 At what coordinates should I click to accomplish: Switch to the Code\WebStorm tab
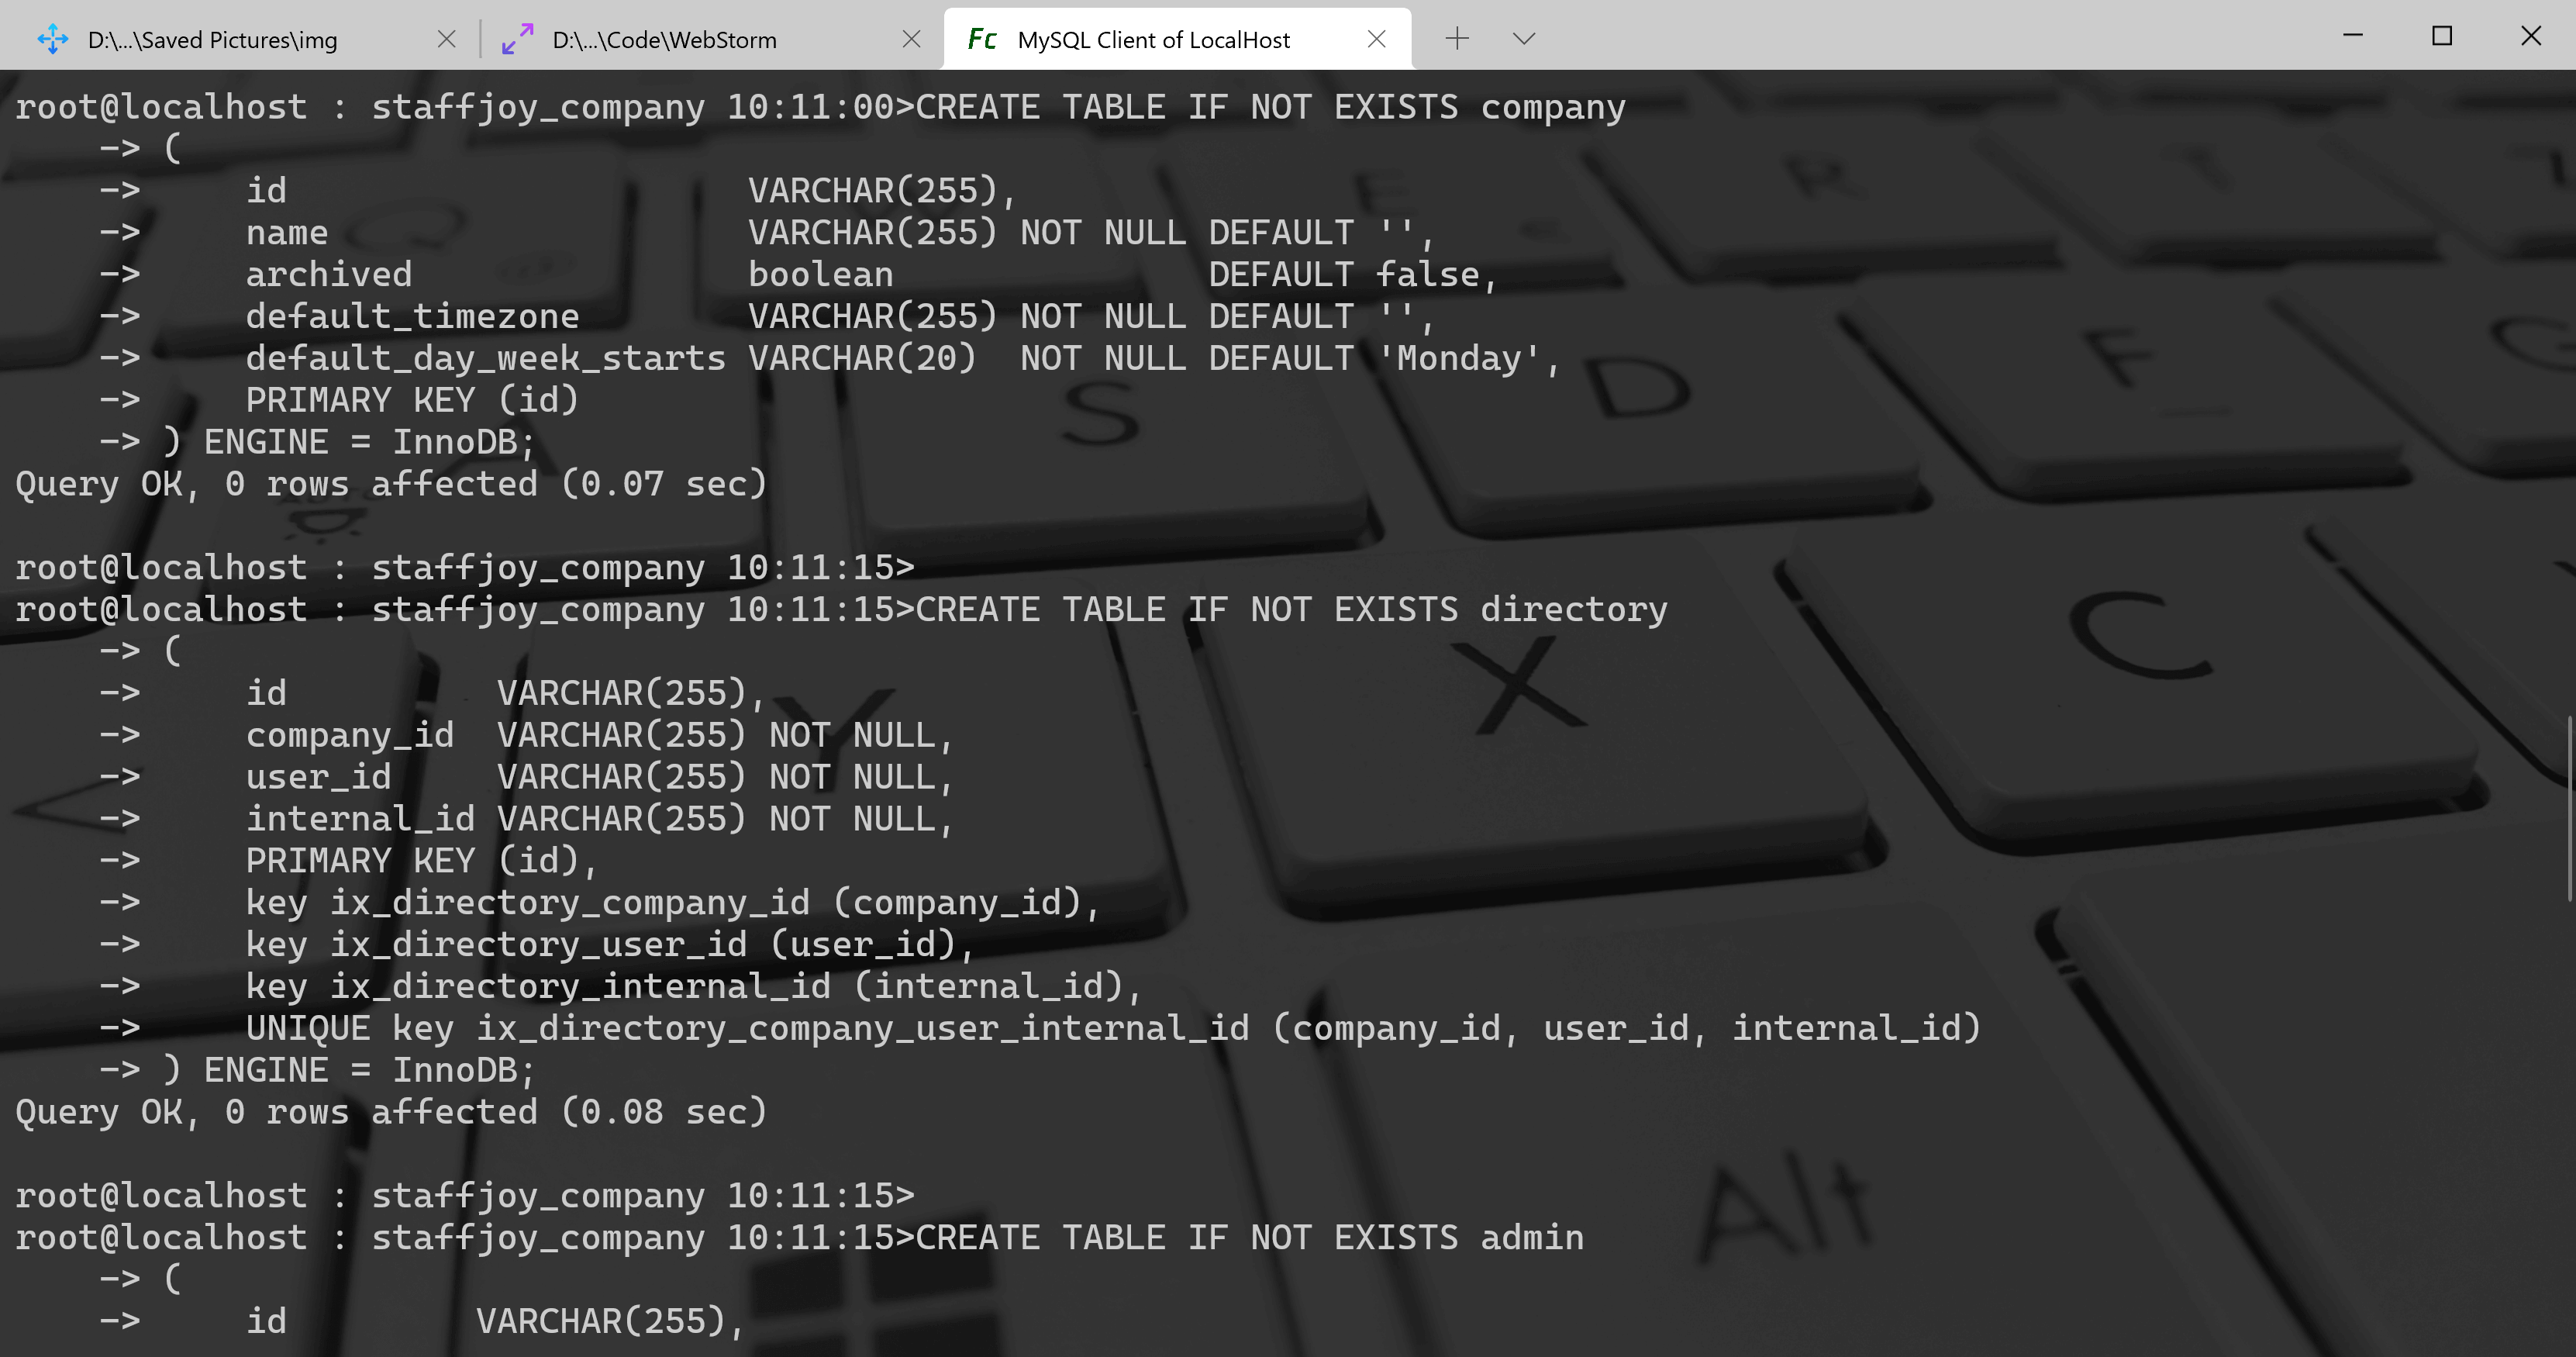pos(664,40)
